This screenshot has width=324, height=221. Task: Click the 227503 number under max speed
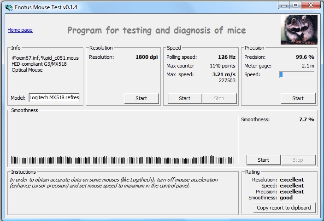coord(227,80)
